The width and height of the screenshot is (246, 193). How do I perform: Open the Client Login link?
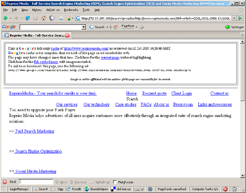(182, 93)
